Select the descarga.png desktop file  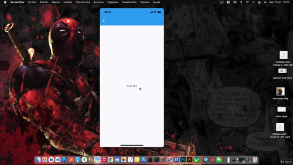[x=280, y=93]
